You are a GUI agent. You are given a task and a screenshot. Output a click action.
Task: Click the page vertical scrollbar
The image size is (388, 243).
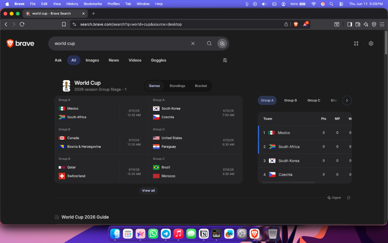pyautogui.click(x=386, y=43)
